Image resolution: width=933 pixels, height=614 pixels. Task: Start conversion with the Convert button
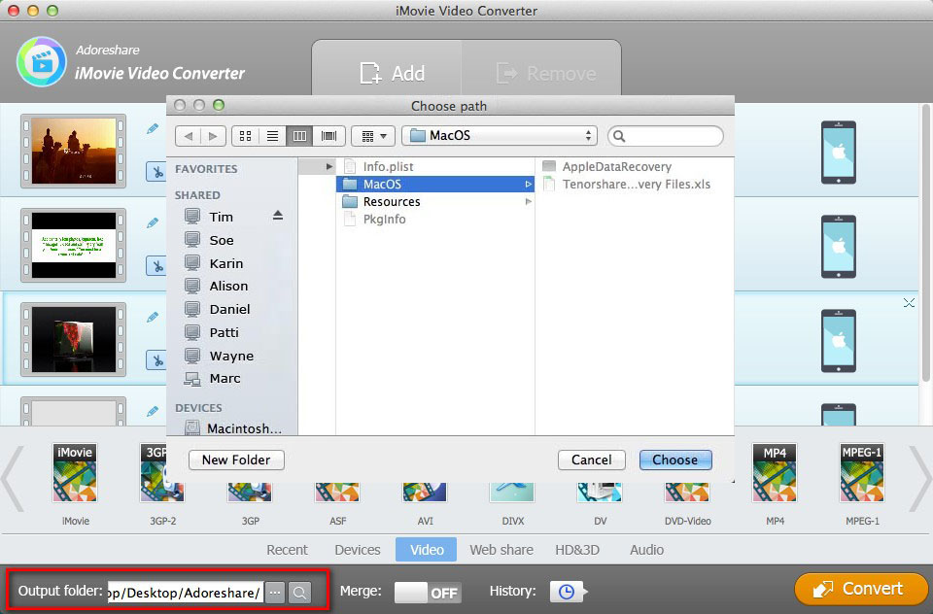[860, 589]
